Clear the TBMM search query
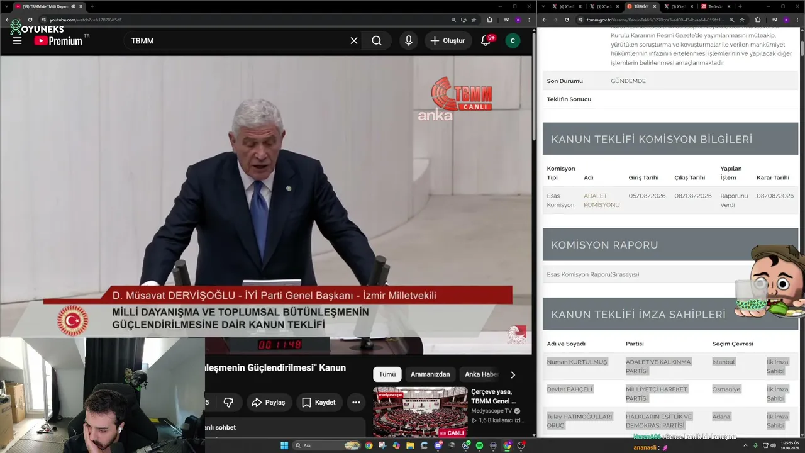Screen dimensions: 805x453 354,40
